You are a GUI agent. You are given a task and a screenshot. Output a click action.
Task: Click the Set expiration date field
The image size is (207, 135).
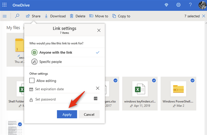[x=65, y=89]
